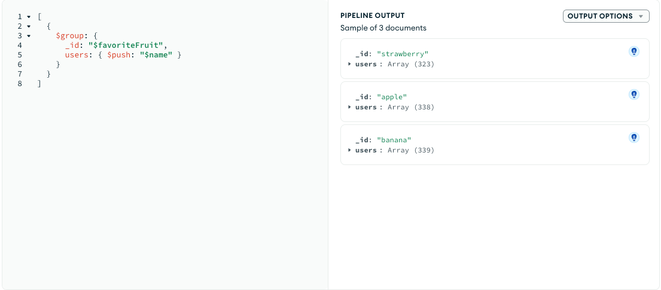
Task: Click the "strawberry" _id value
Action: [403, 54]
